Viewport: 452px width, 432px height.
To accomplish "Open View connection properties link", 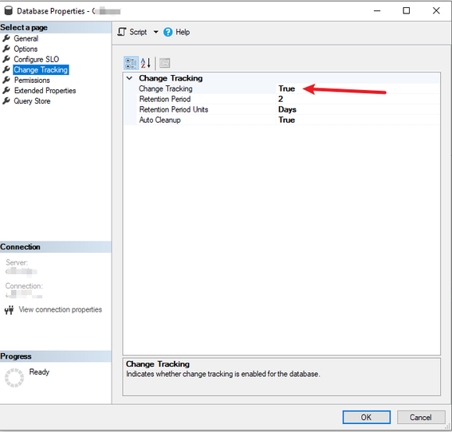I will tap(61, 309).
